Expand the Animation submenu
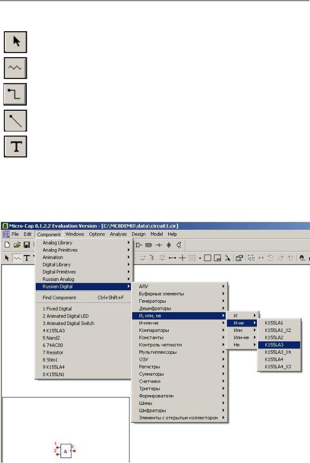Screen dimensions: 310x463 pyautogui.click(x=83, y=257)
